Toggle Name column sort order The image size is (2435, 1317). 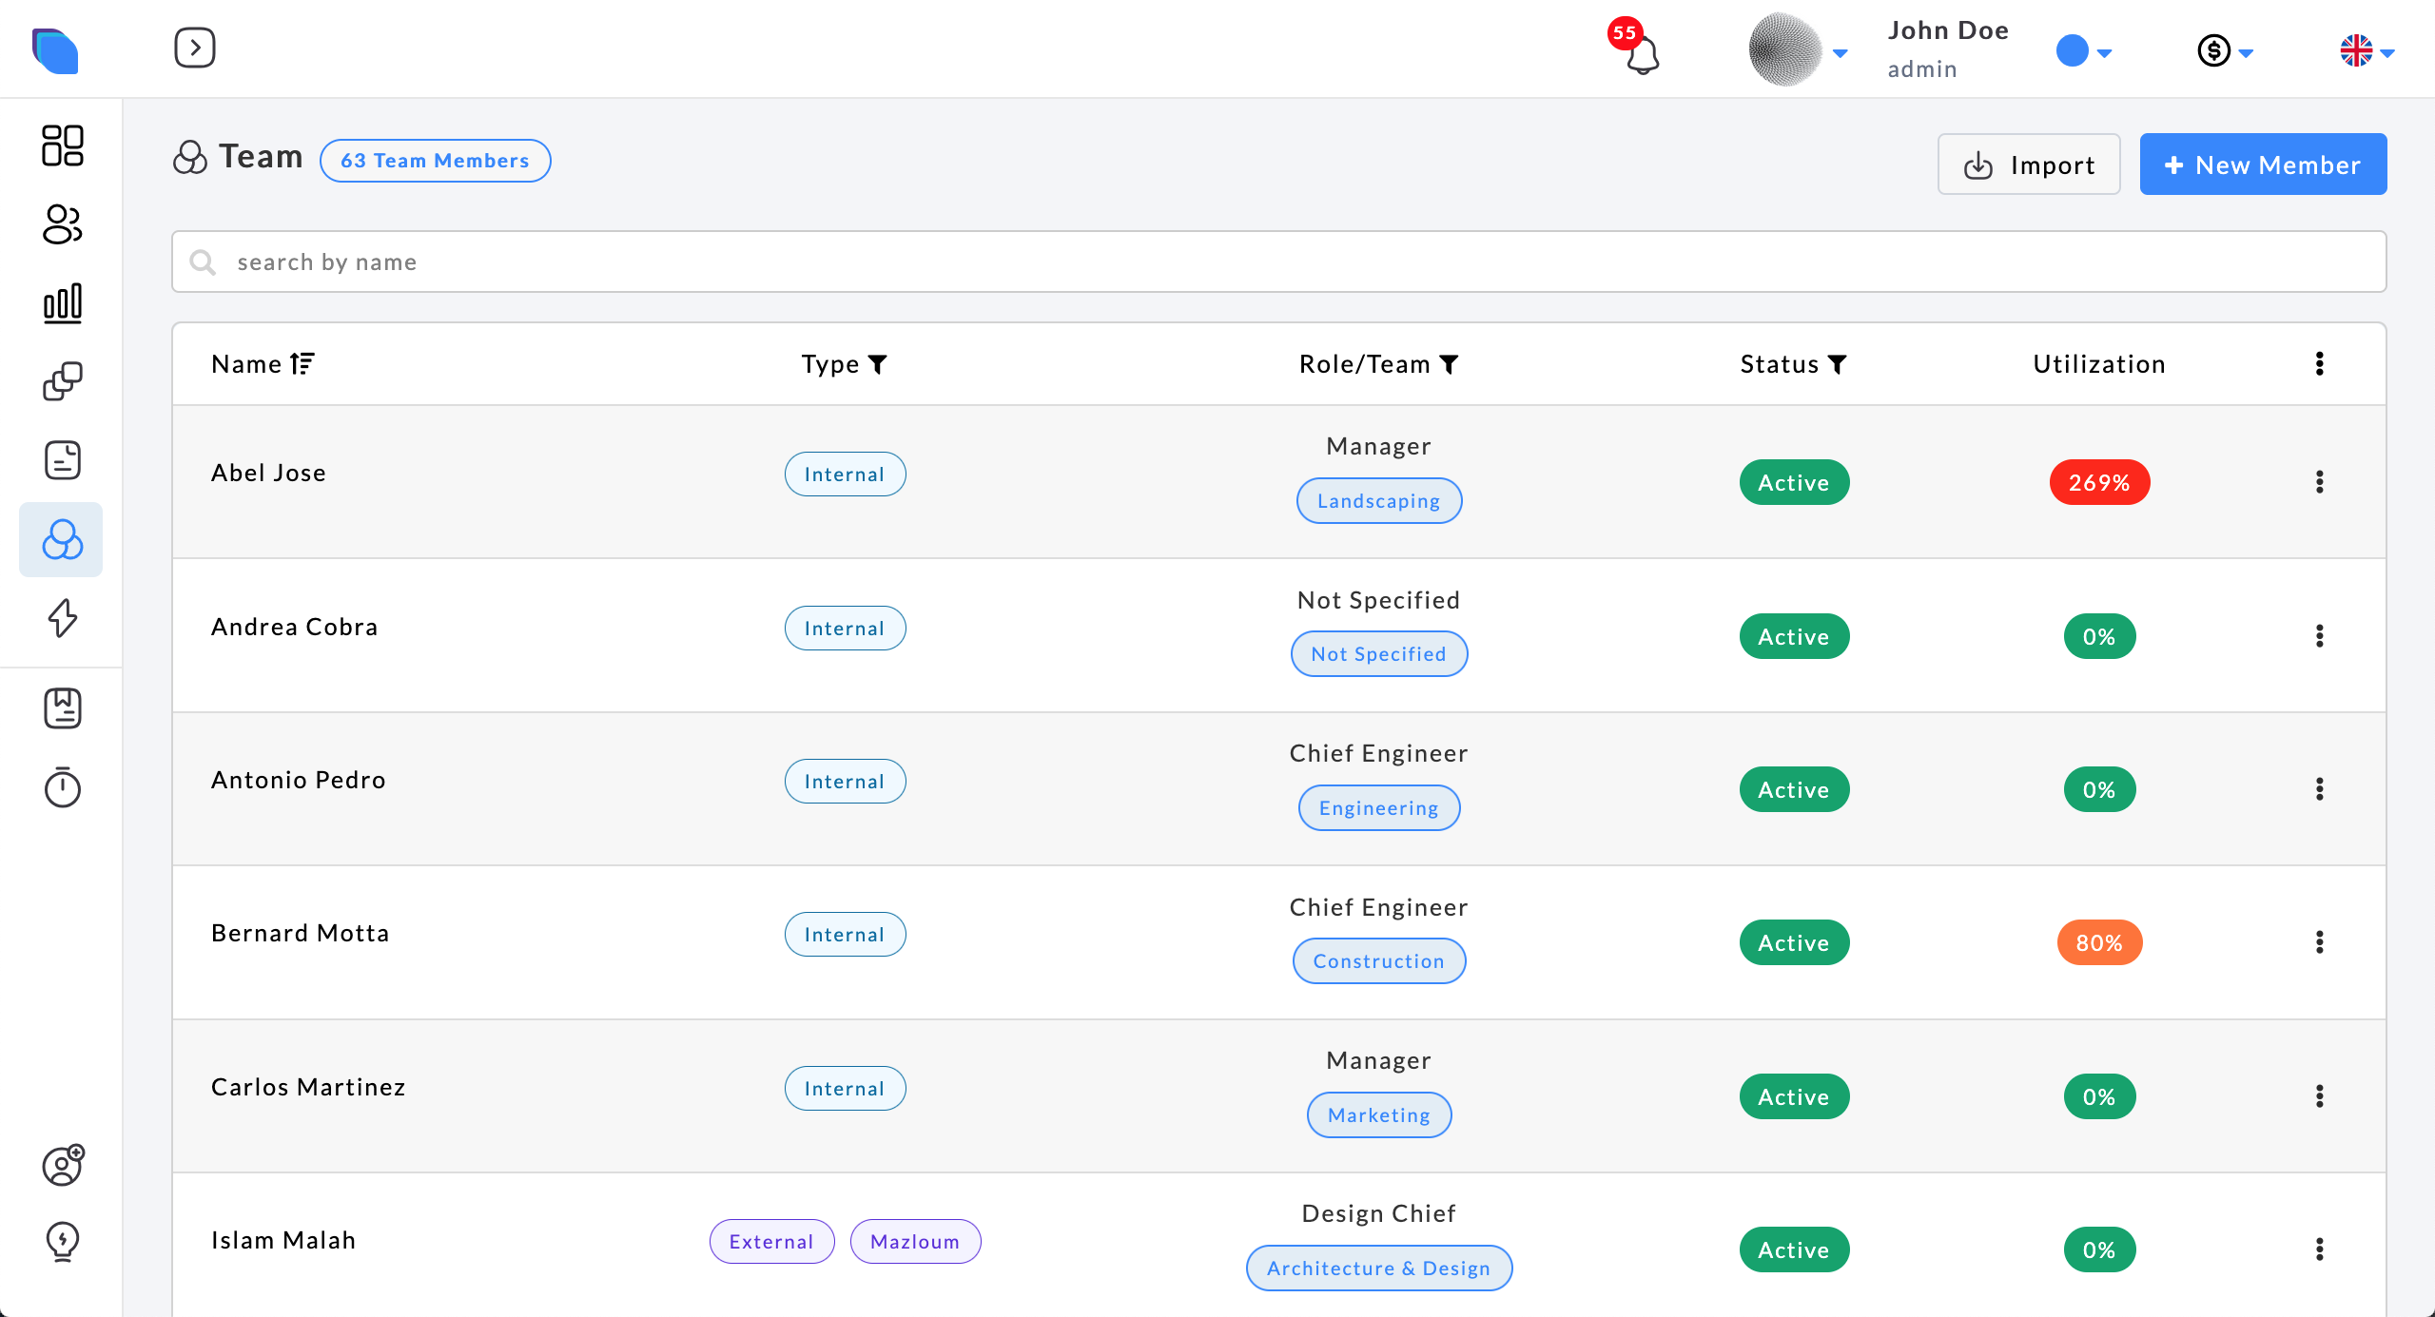(x=302, y=363)
